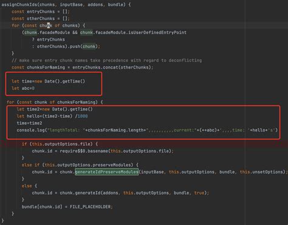Click 'require$$0.basename' call
288x225 pixels.
coord(84,151)
